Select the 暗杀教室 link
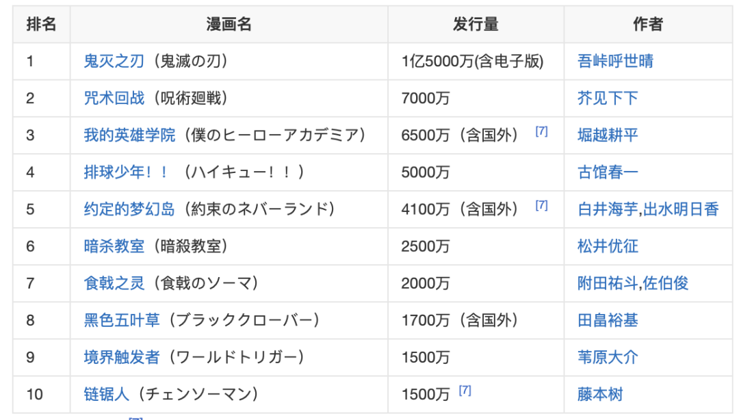Viewport: 739px width, 420px height. click(114, 246)
